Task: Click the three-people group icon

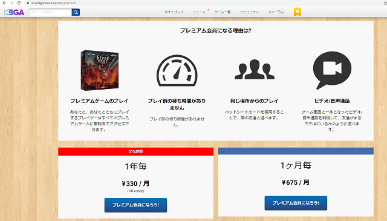Action: (255, 70)
